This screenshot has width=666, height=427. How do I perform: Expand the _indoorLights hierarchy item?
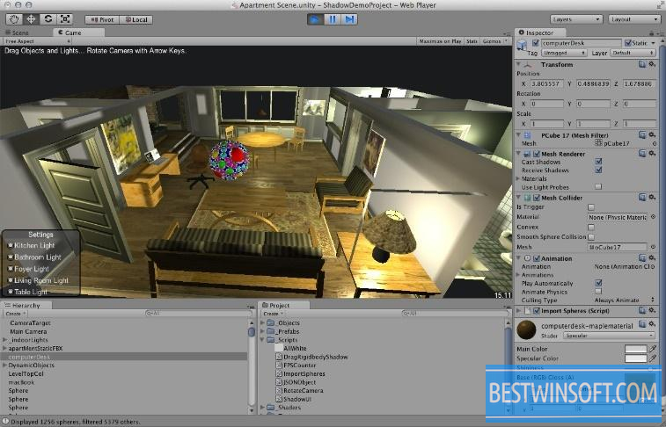click(4, 340)
